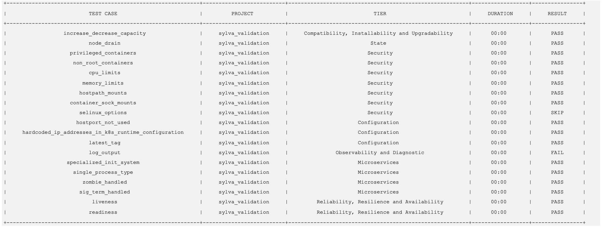This screenshot has height=227, width=602.
Task: Click the TEST CASE column header
Action: pos(103,14)
